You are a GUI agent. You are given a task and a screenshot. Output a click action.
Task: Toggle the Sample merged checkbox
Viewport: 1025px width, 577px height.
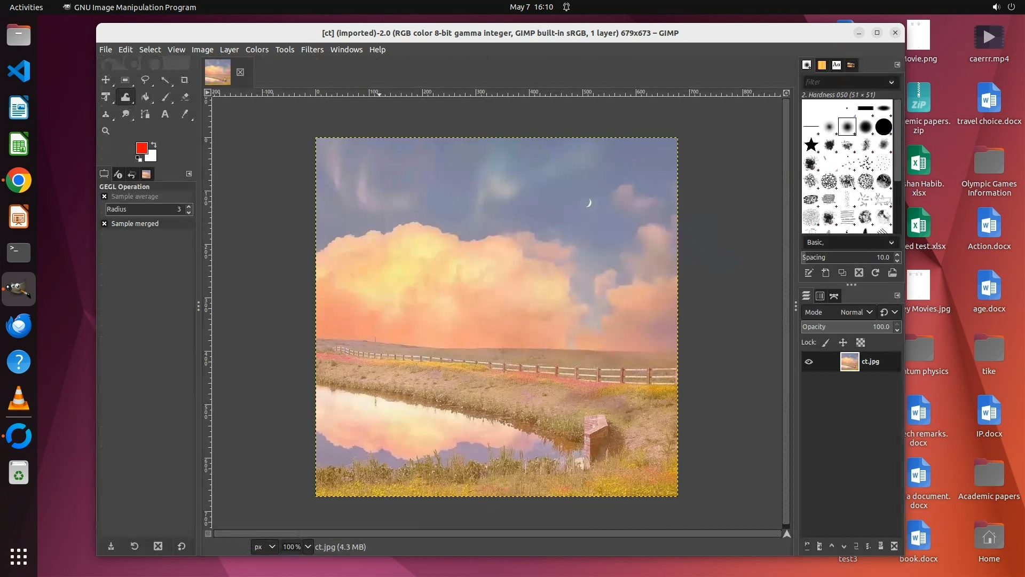(105, 224)
